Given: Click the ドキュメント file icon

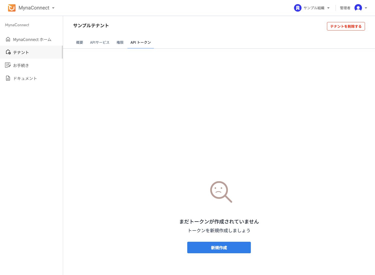Looking at the screenshot, I should pyautogui.click(x=8, y=78).
